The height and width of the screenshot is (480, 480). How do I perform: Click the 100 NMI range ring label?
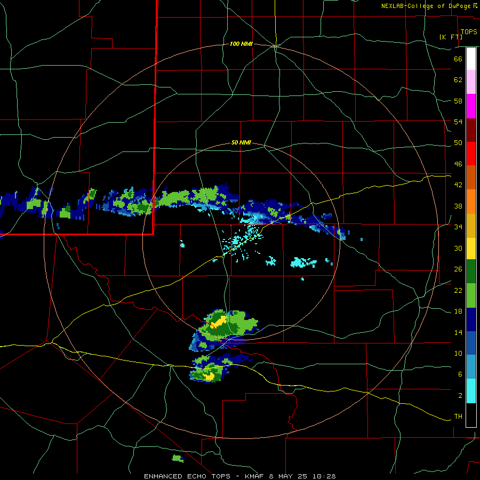(x=241, y=44)
